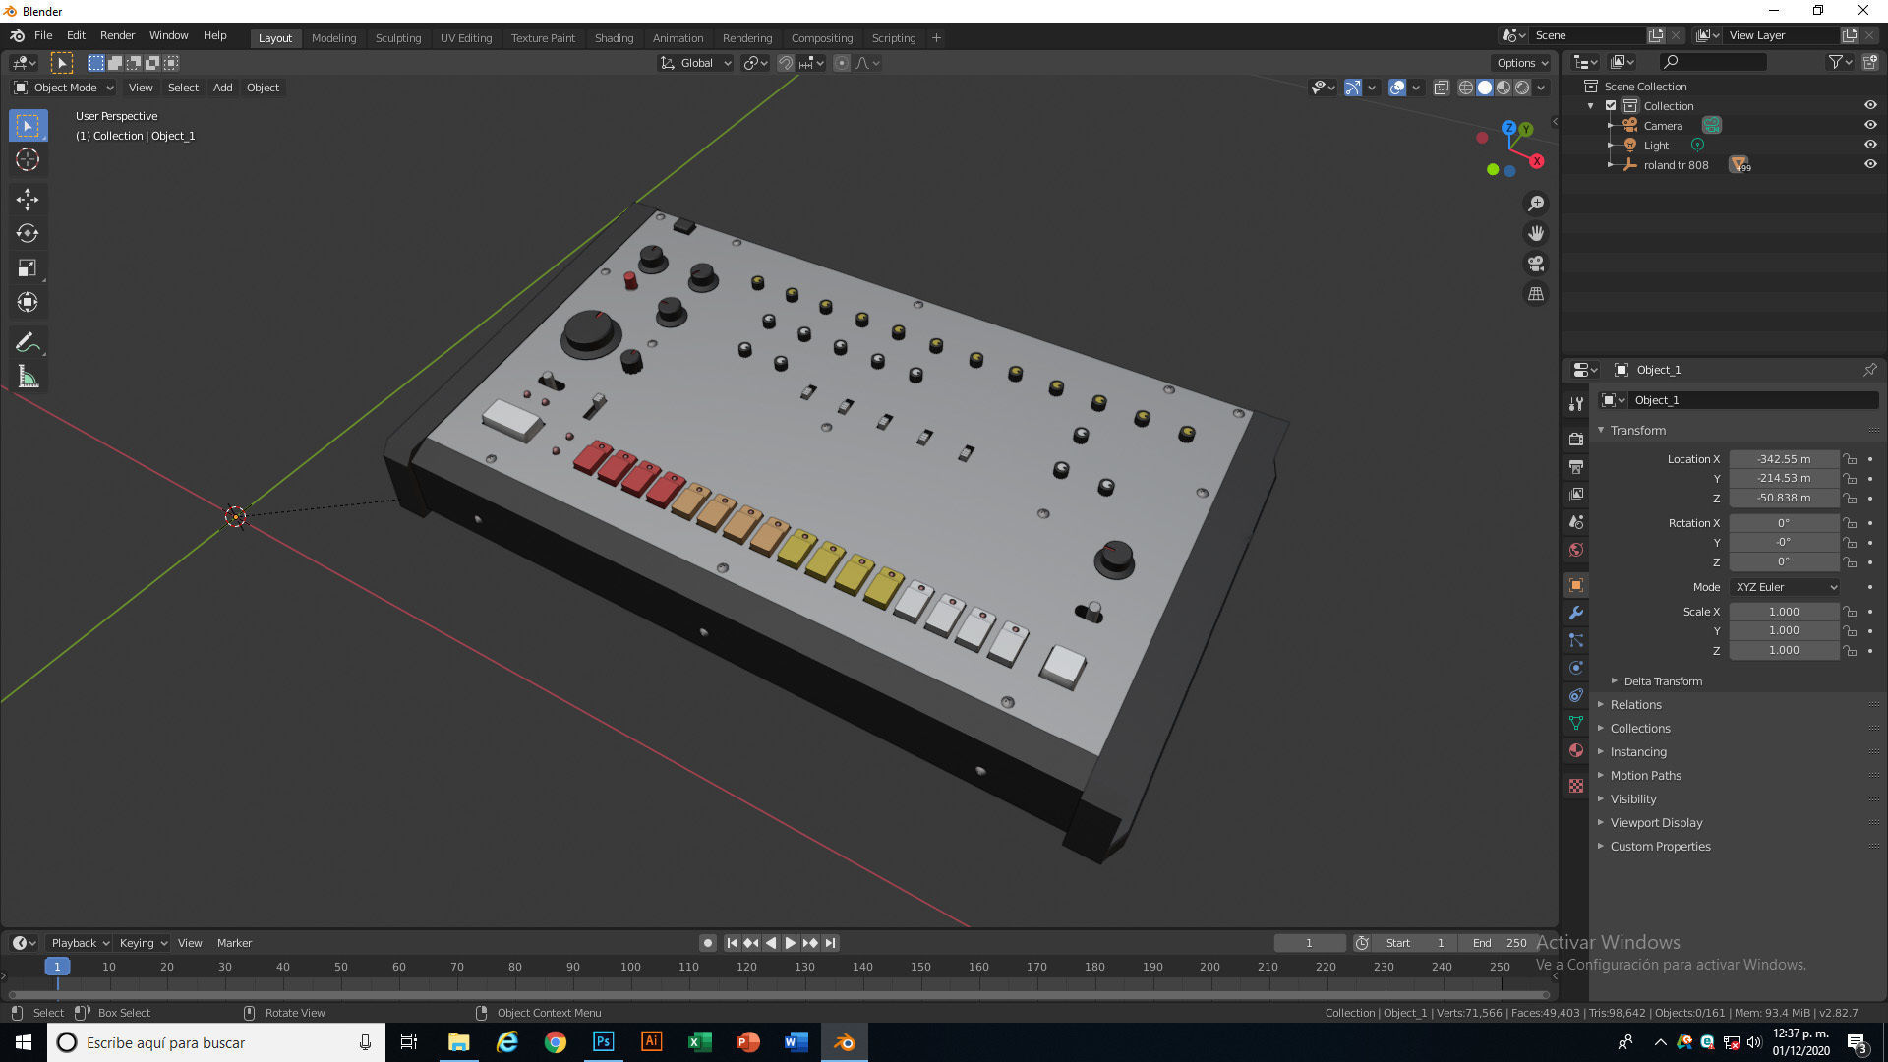Expand the Viewport Display panel
The height and width of the screenshot is (1062, 1888).
click(1656, 823)
